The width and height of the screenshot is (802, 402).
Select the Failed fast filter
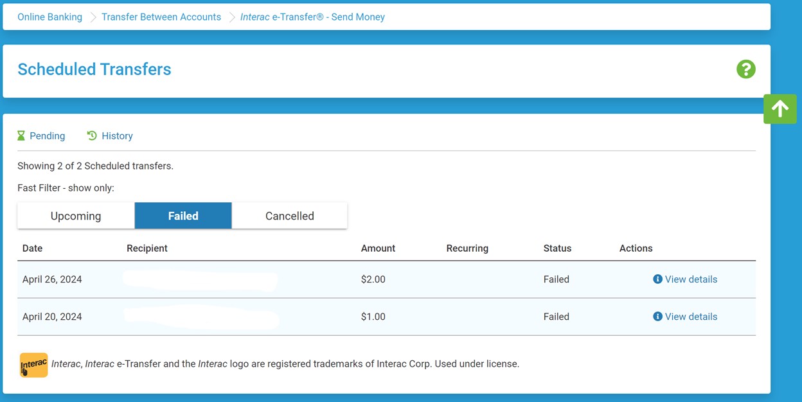(183, 216)
